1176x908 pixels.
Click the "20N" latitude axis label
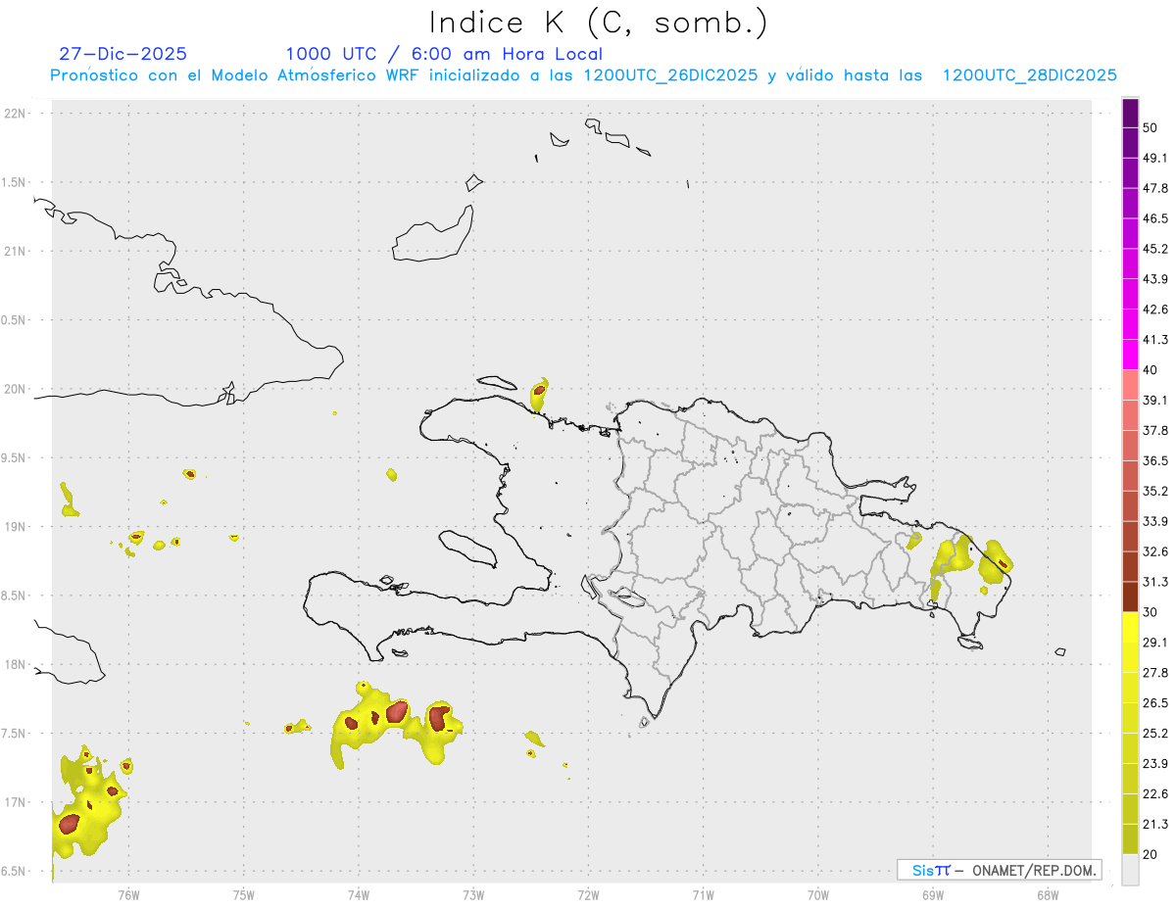16,389
